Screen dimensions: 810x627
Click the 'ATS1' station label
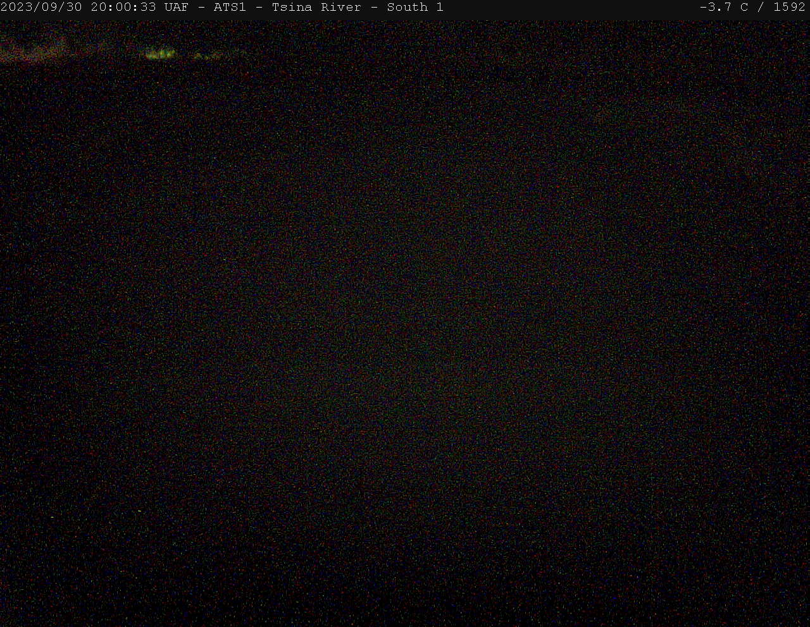[x=230, y=7]
